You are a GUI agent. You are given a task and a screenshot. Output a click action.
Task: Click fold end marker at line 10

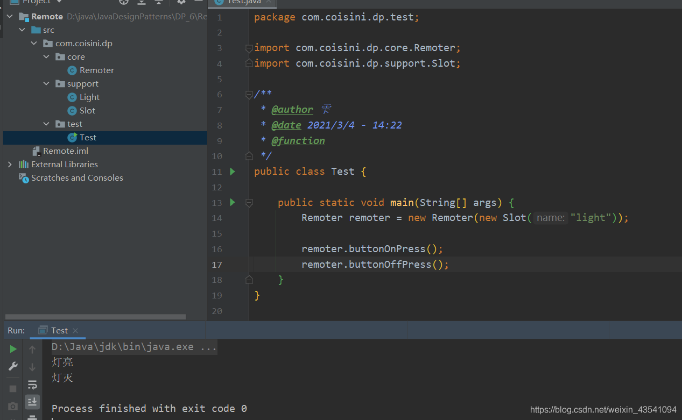[x=249, y=156]
